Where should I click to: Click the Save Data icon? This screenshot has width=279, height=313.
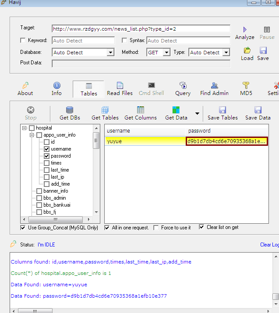point(258,110)
